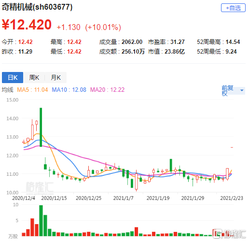Add stock to watchlist with +自选 button
249x242 pixels.
233,8
